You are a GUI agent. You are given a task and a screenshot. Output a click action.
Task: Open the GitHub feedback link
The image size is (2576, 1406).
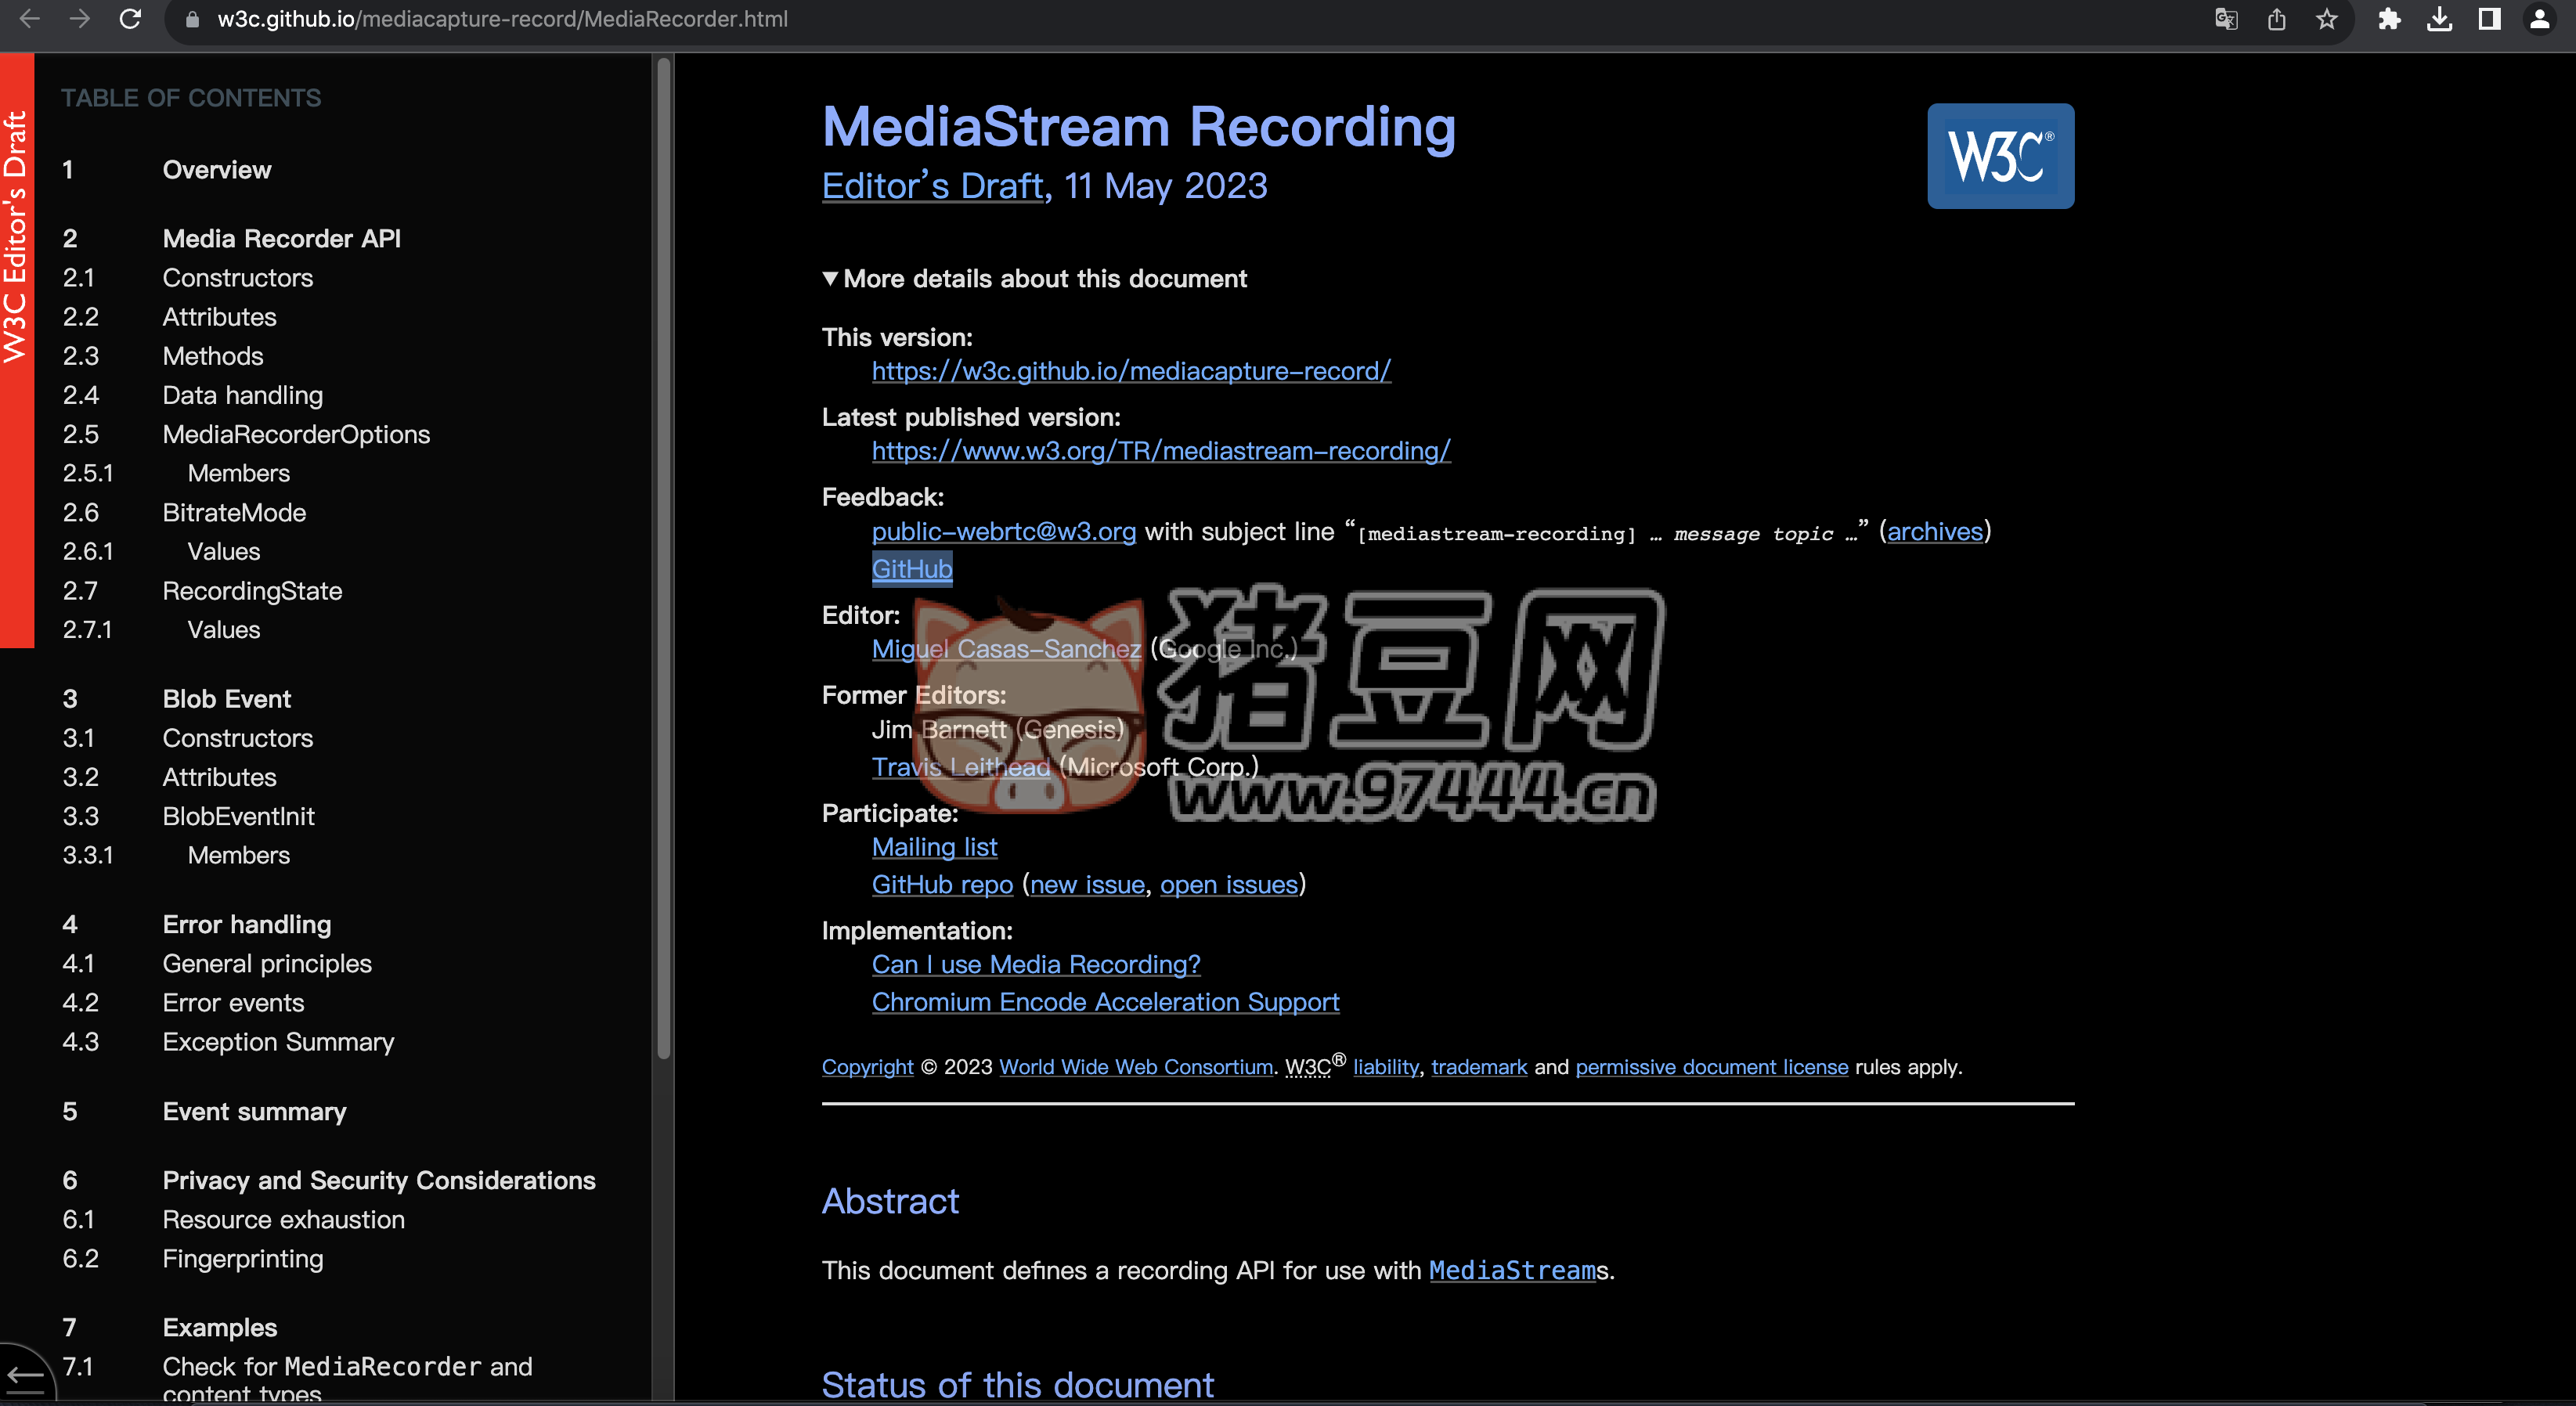coord(911,568)
